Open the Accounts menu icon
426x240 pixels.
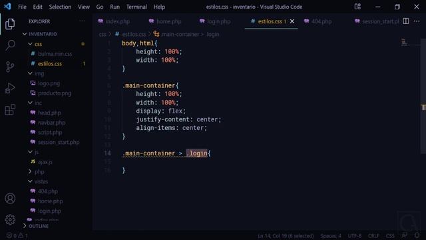point(10,199)
